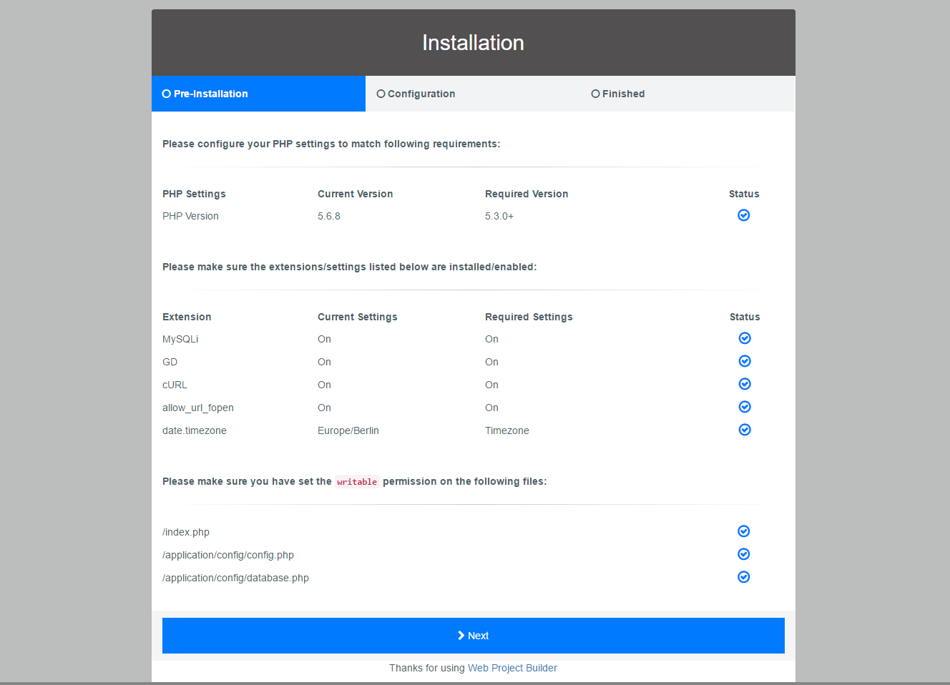Open the Web Project Builder link
Screen dimensions: 950x685
[512, 667]
